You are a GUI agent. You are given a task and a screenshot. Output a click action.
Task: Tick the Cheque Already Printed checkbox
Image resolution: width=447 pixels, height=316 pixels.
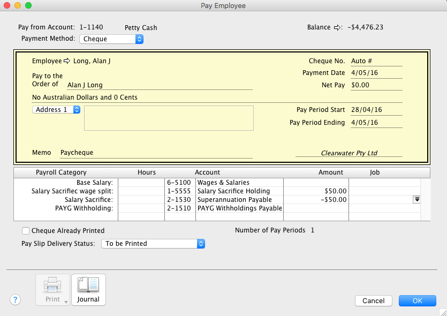(x=26, y=231)
